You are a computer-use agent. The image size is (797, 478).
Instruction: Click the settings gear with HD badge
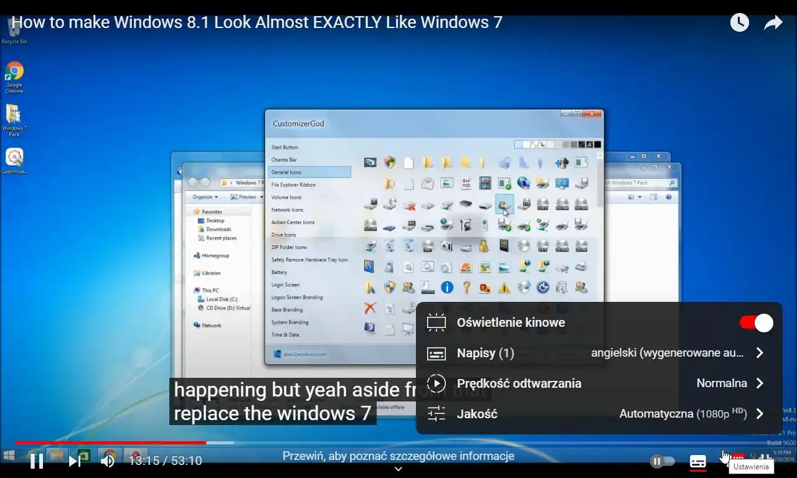(x=733, y=461)
